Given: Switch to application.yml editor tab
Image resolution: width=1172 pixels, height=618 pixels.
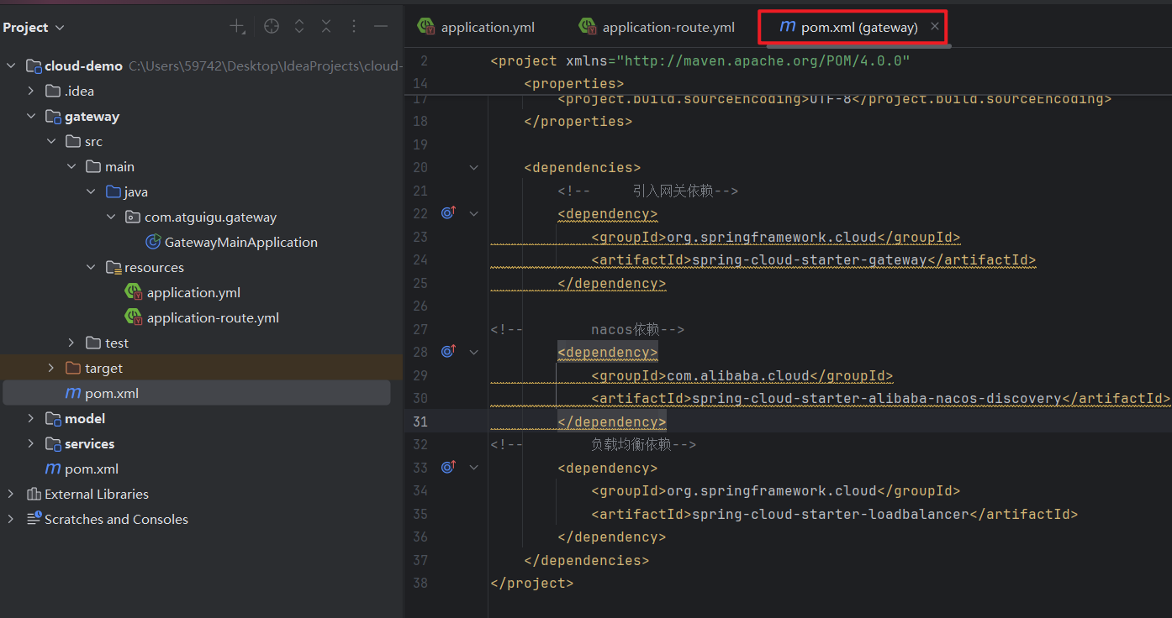Looking at the screenshot, I should (476, 27).
